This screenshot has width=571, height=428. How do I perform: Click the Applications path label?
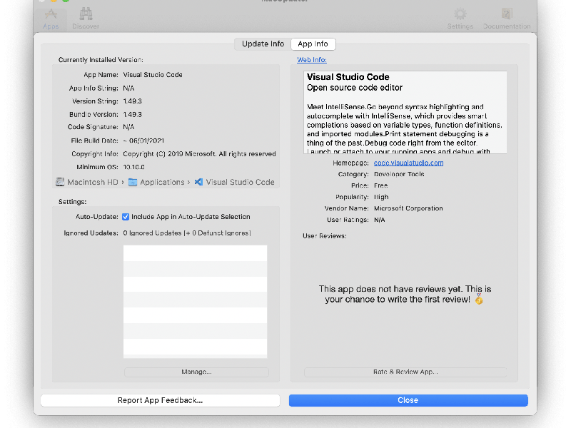click(163, 182)
